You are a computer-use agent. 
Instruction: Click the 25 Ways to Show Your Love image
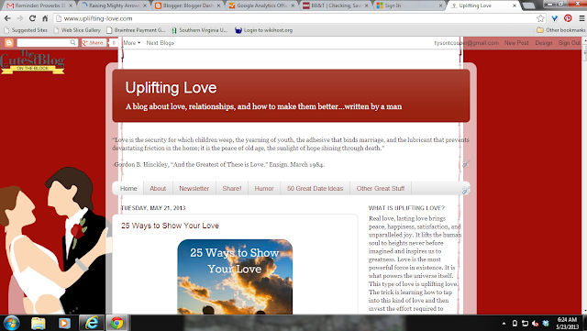tap(235, 277)
